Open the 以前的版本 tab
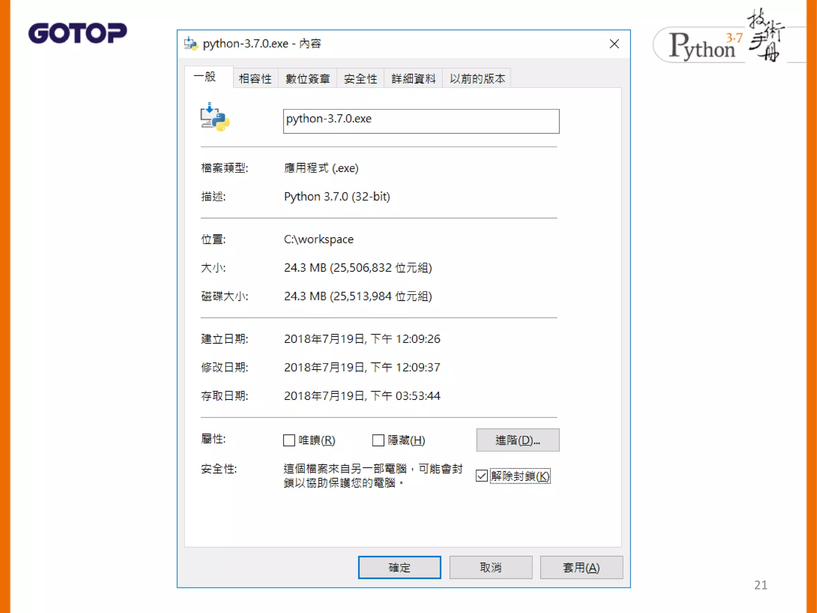This screenshot has width=817, height=613. coord(477,79)
